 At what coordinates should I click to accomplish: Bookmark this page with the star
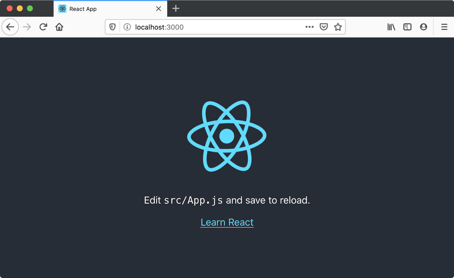point(338,27)
